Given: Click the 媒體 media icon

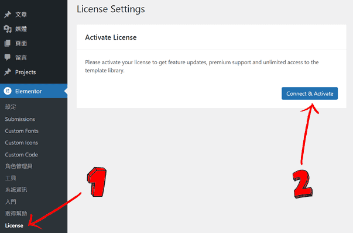Looking at the screenshot, I should pyautogui.click(x=8, y=29).
